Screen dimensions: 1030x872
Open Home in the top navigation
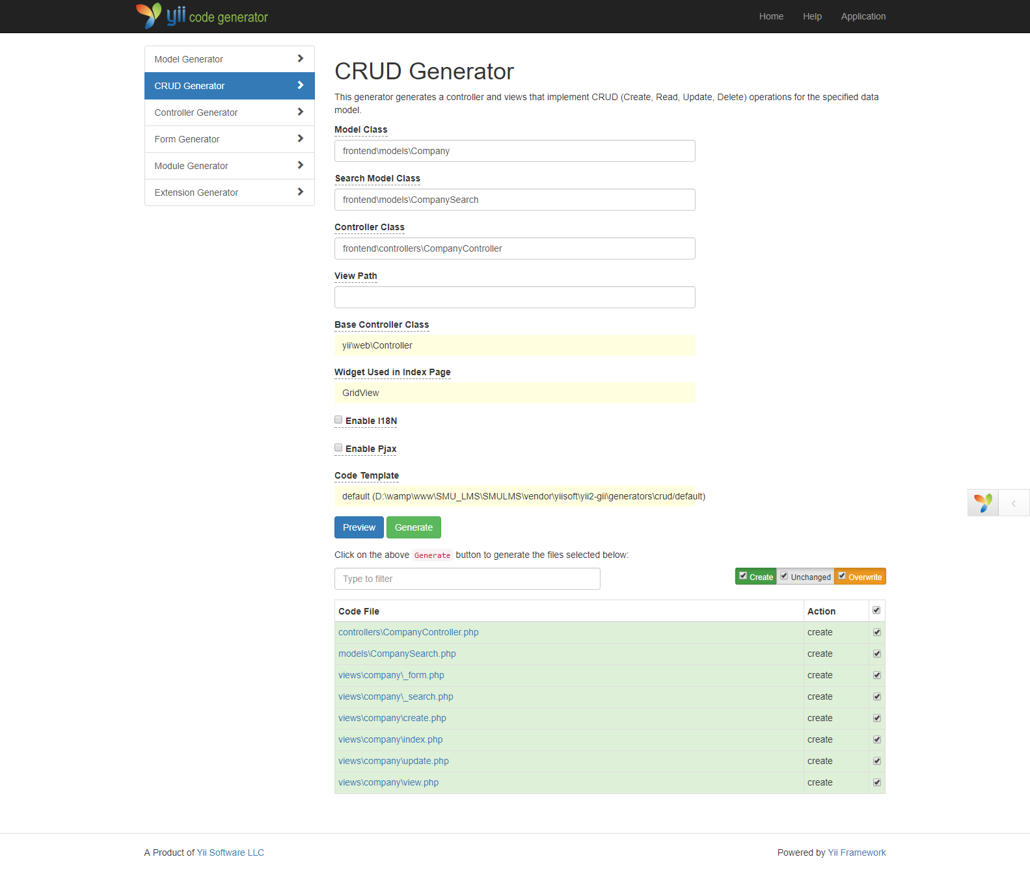click(x=771, y=16)
